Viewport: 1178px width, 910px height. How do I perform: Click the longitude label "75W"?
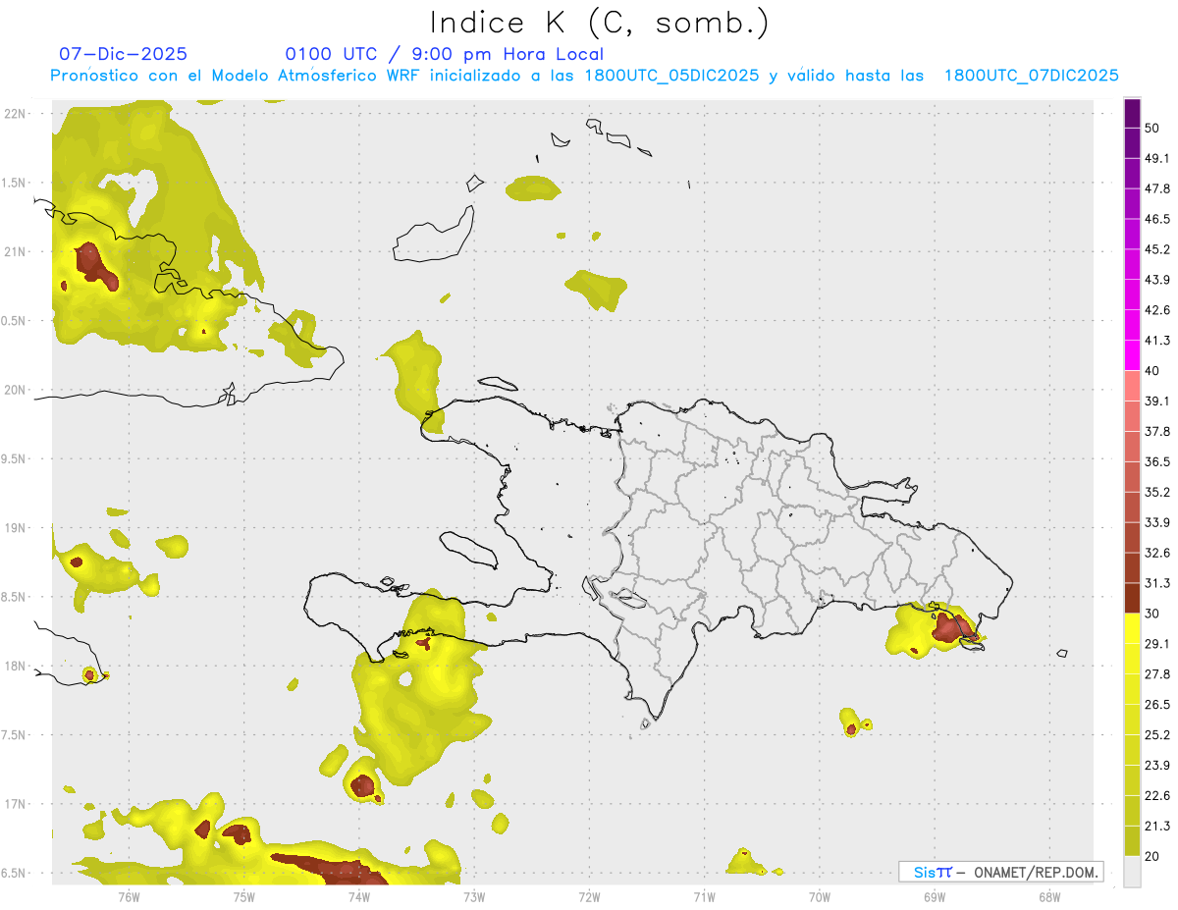(244, 896)
